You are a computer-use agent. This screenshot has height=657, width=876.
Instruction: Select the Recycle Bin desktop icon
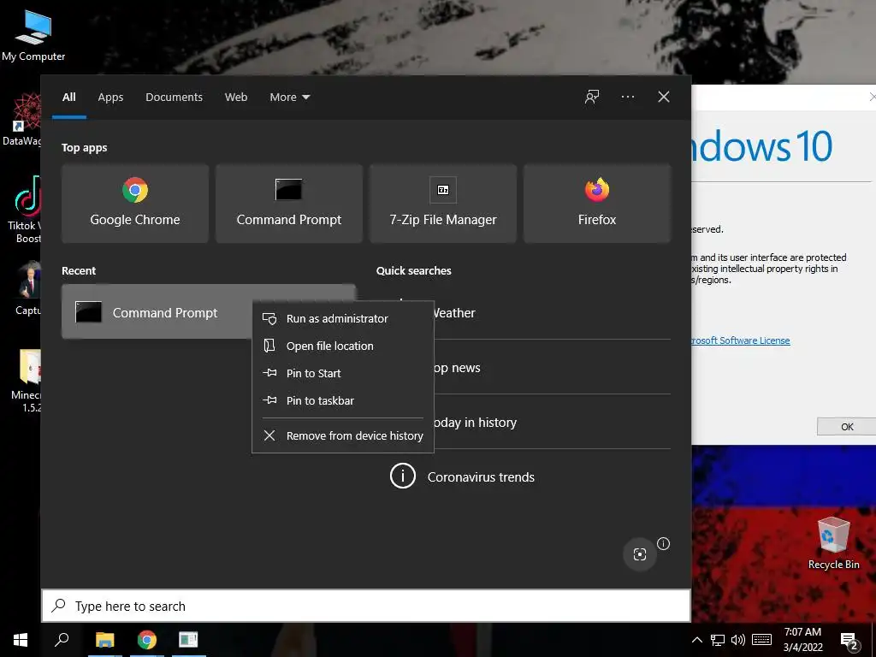pyautogui.click(x=833, y=543)
